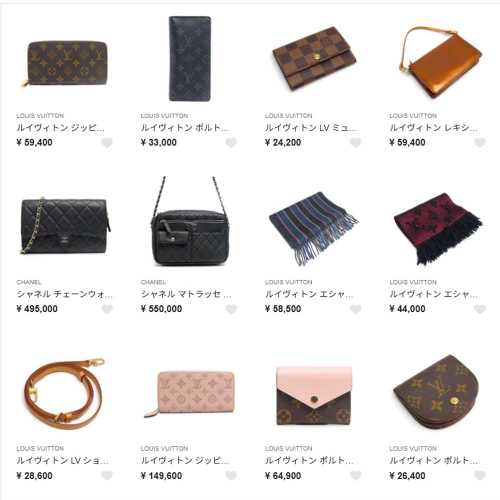Viewport: 500px width, 500px height.
Task: Open ルイヴィトン レキシ… product title link
Action: pos(433,127)
